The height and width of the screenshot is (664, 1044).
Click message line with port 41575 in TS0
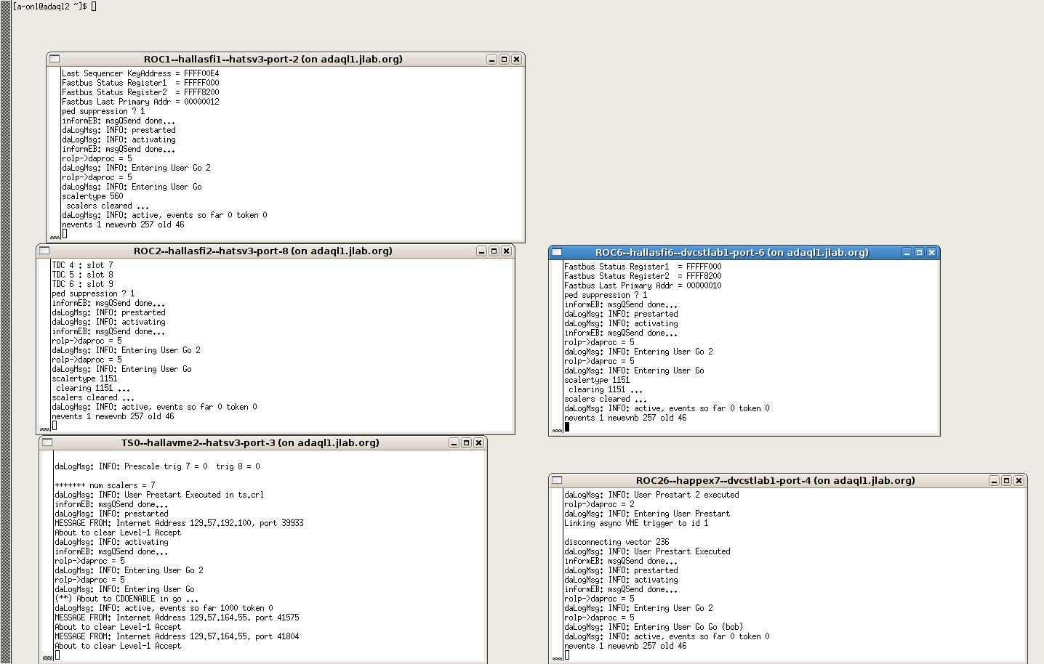(177, 618)
